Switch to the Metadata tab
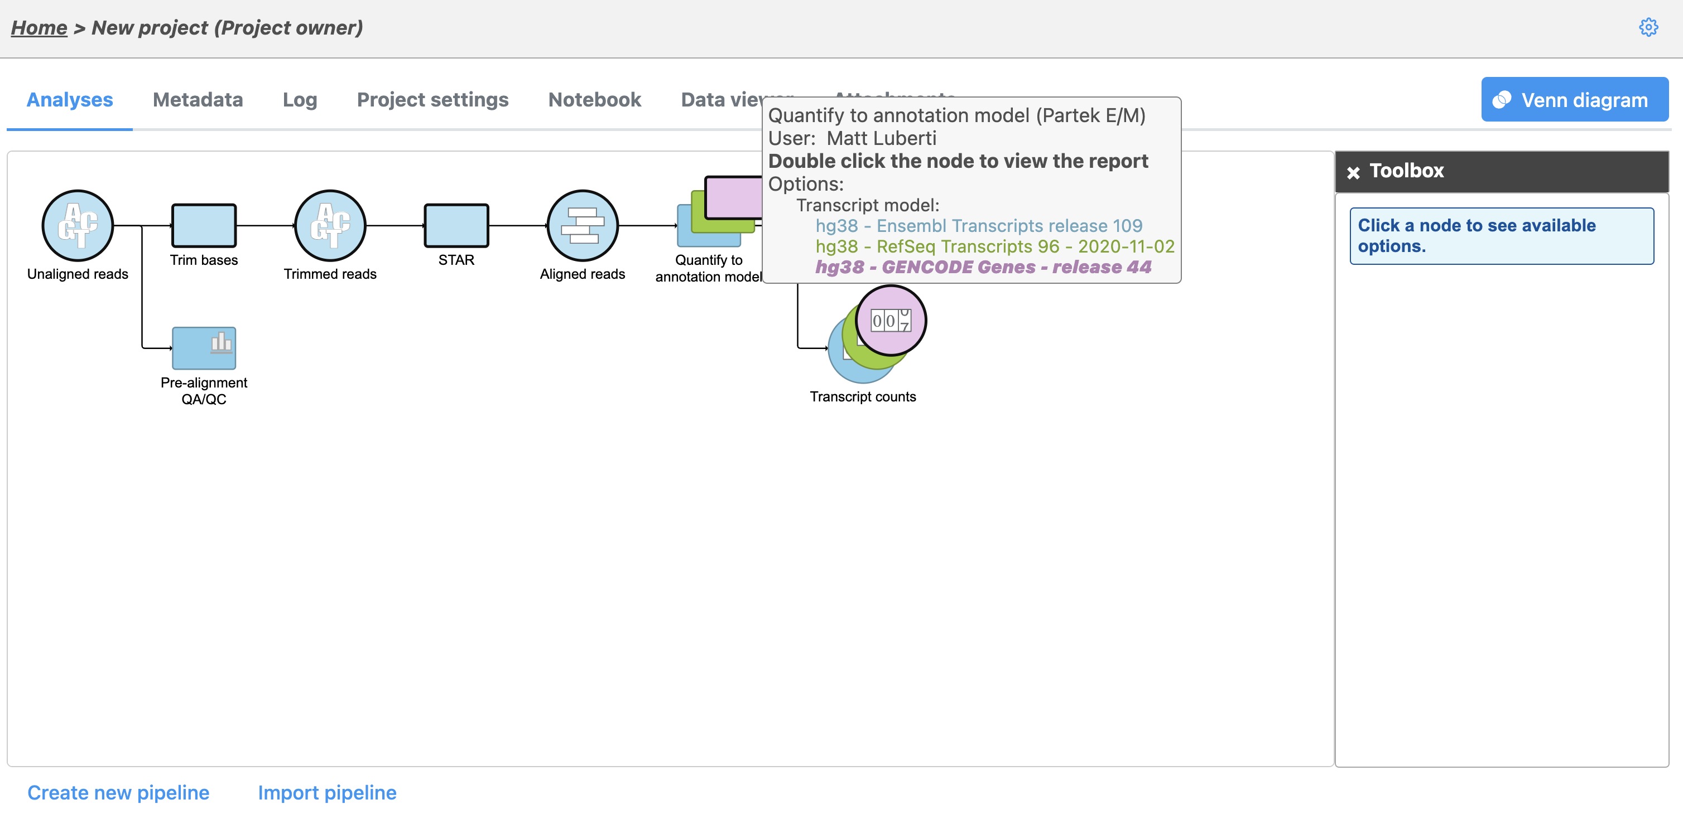The image size is (1683, 814). tap(198, 99)
